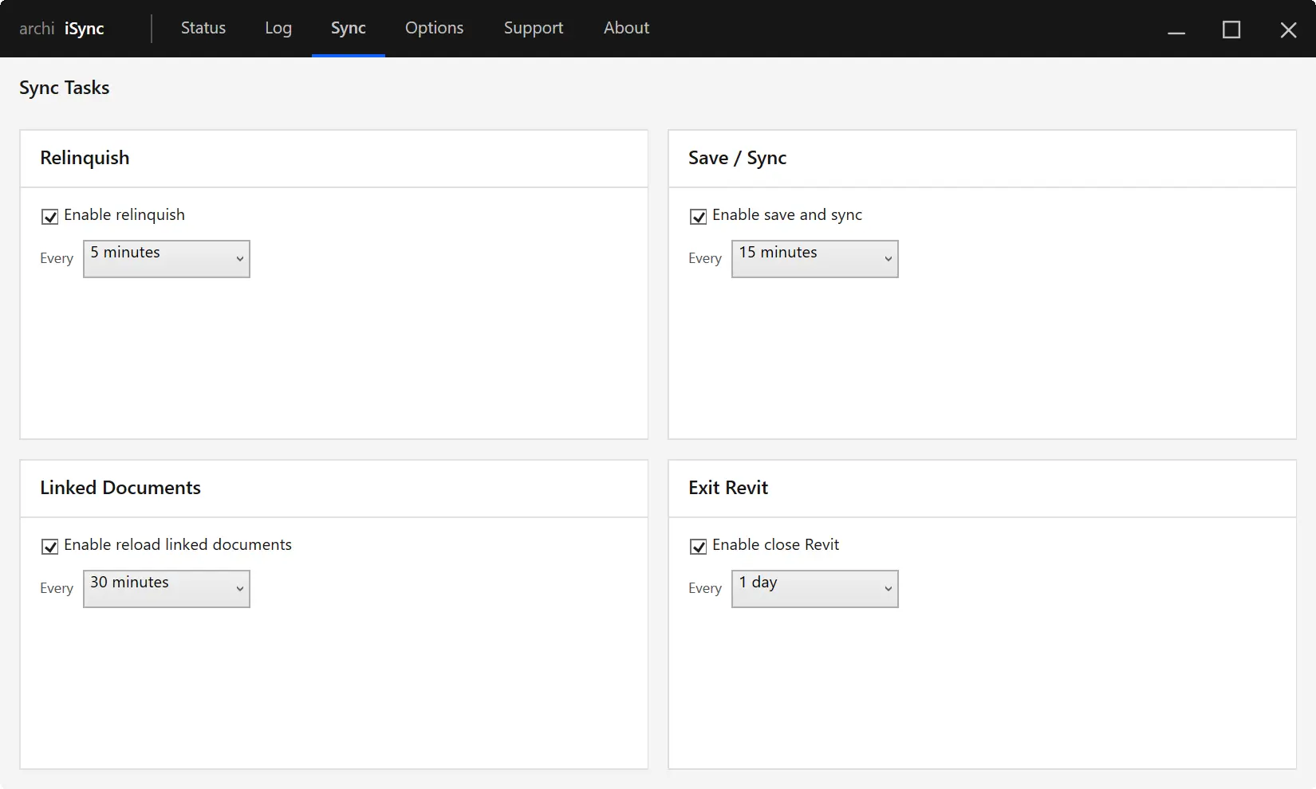This screenshot has height=789, width=1316.
Task: Open the Support tab
Action: pos(533,28)
